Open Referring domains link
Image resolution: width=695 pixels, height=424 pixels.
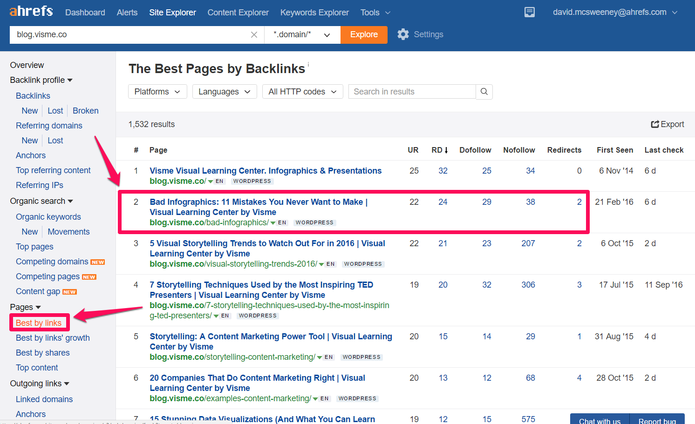pos(49,126)
